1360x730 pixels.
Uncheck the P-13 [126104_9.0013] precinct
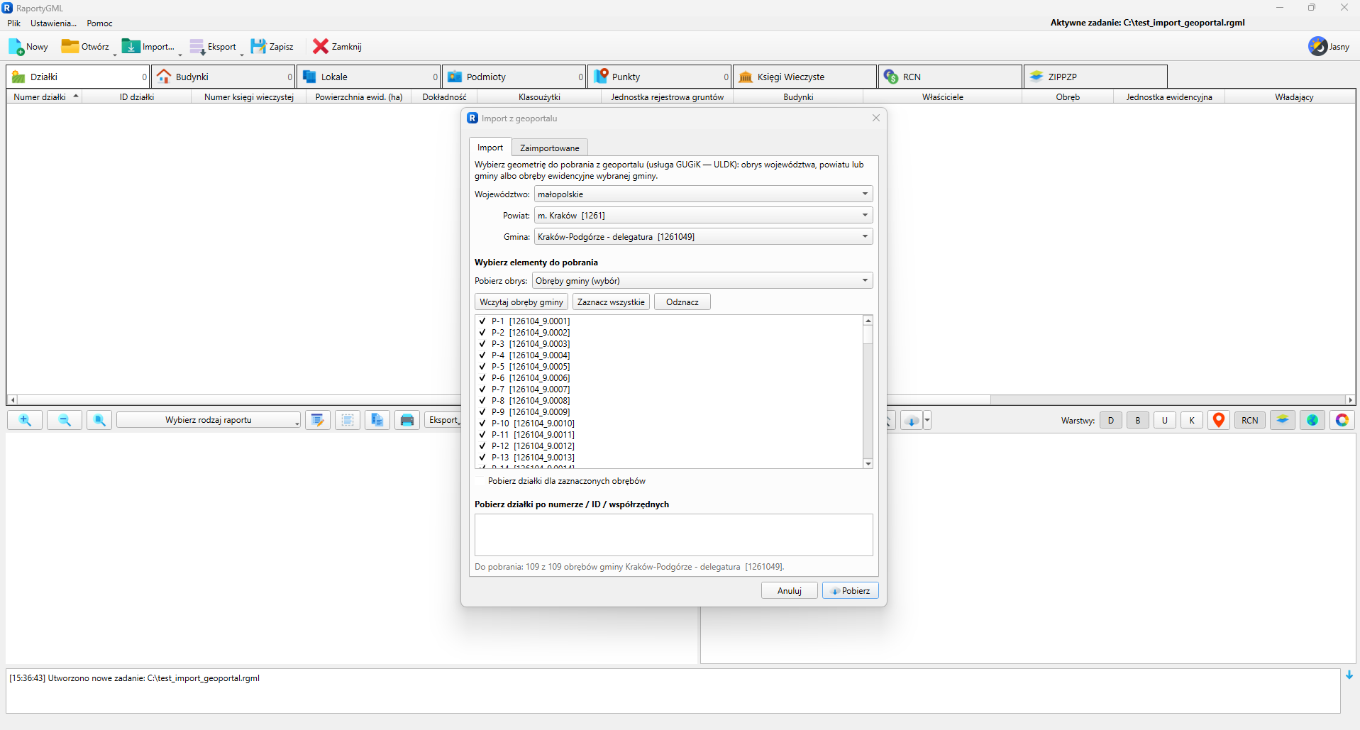[x=482, y=458]
